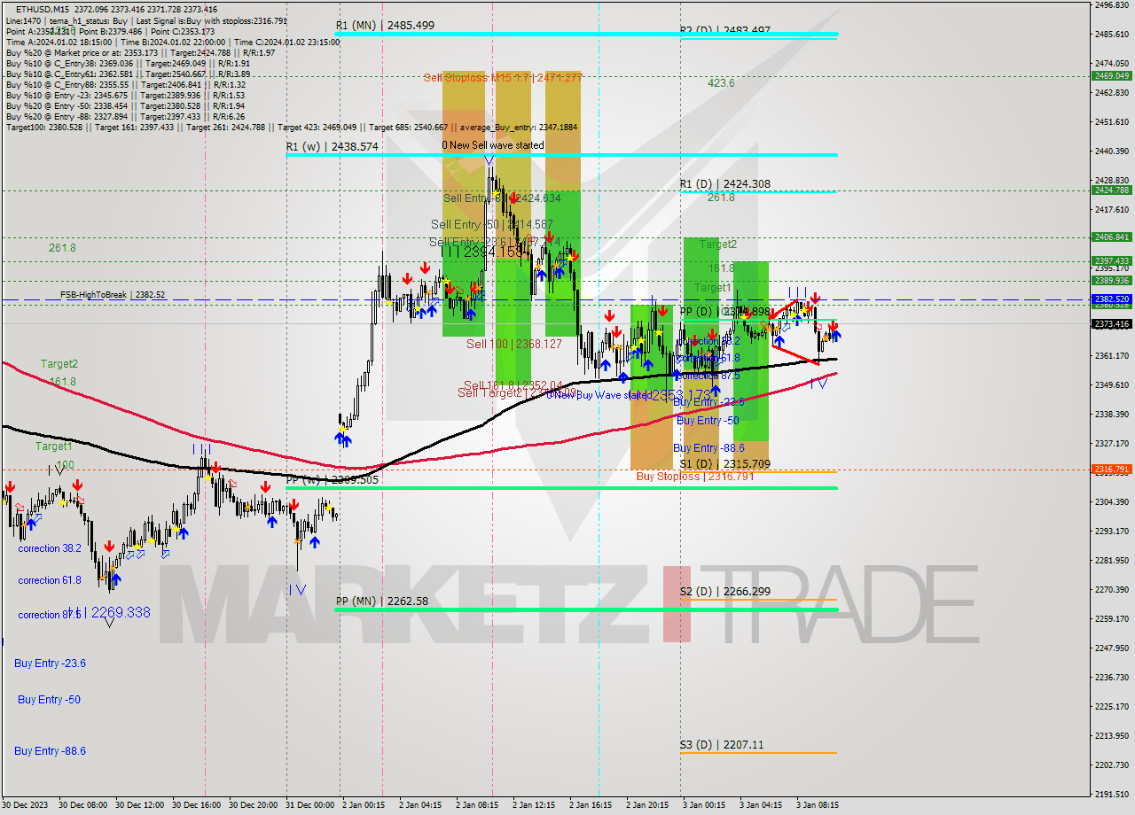
Task: Select the 30 Dec 08:00 time label
Action: pos(82,805)
